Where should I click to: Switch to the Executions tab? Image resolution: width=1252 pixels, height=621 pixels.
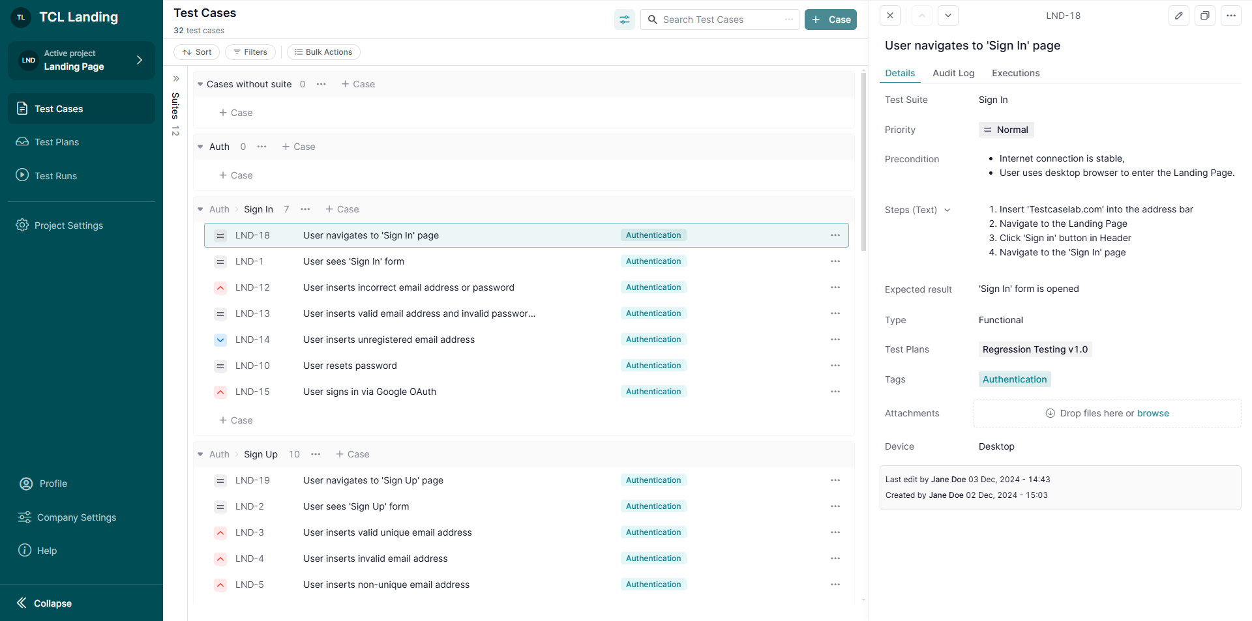pyautogui.click(x=1015, y=73)
